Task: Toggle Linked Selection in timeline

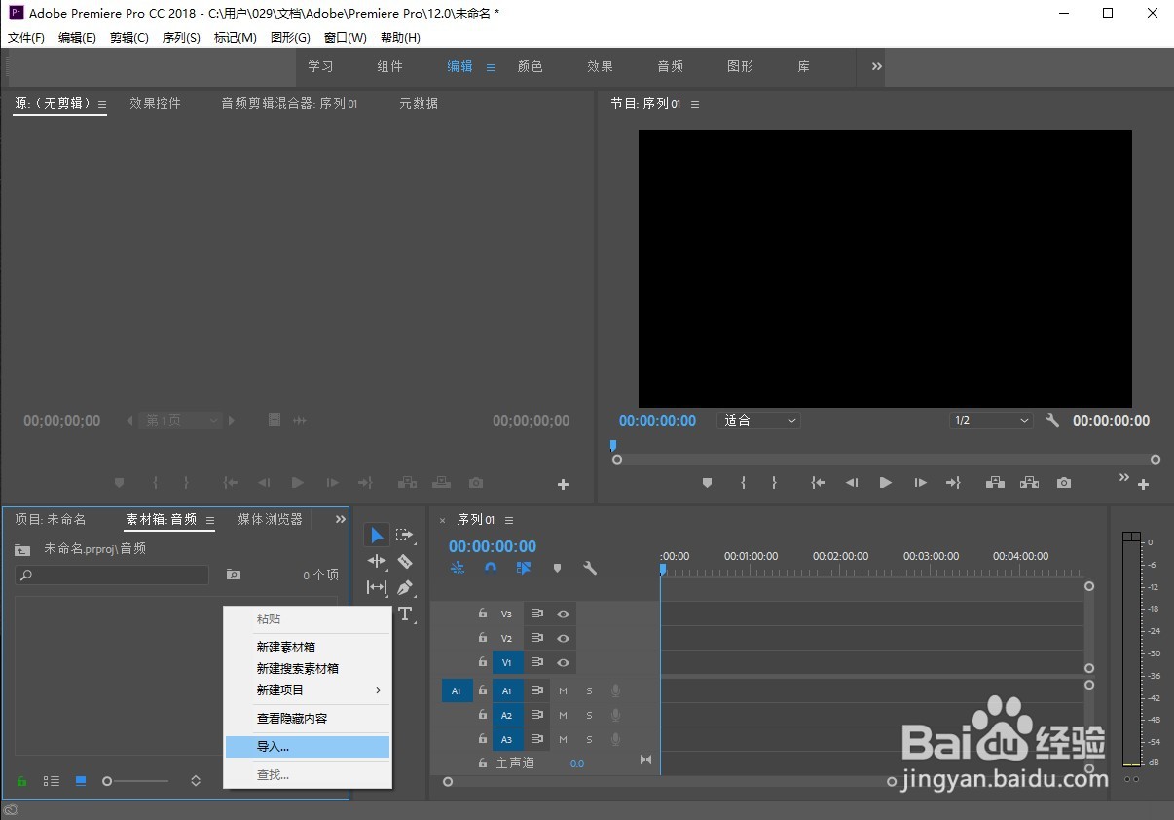Action: [524, 568]
